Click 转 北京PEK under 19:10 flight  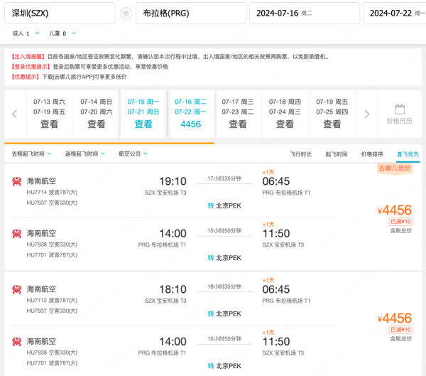(224, 205)
